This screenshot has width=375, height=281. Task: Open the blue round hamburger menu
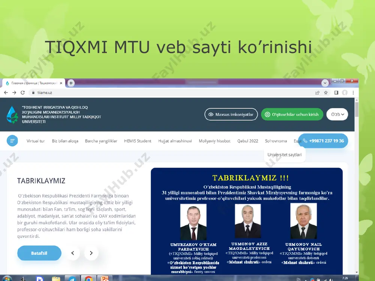coord(12,141)
